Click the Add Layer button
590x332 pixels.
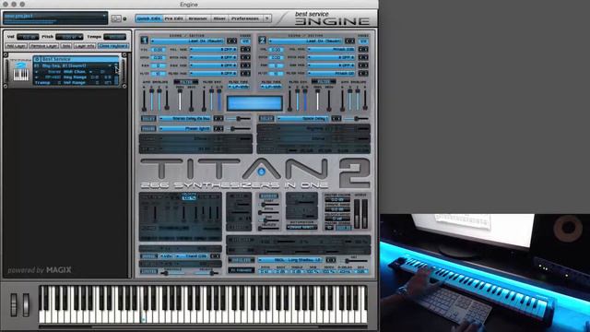pos(16,45)
